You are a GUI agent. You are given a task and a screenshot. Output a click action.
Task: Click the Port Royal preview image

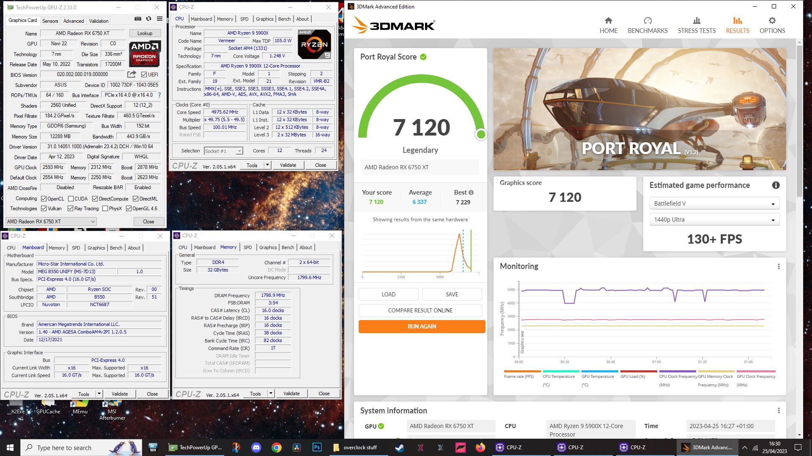point(639,109)
